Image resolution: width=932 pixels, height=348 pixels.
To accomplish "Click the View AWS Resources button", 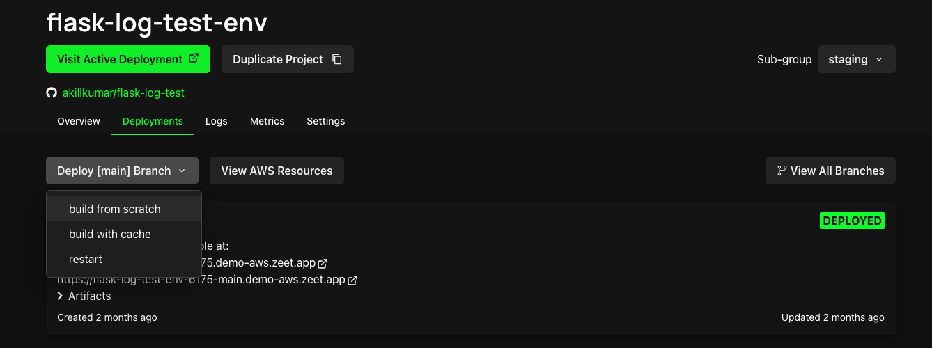I will coord(277,171).
